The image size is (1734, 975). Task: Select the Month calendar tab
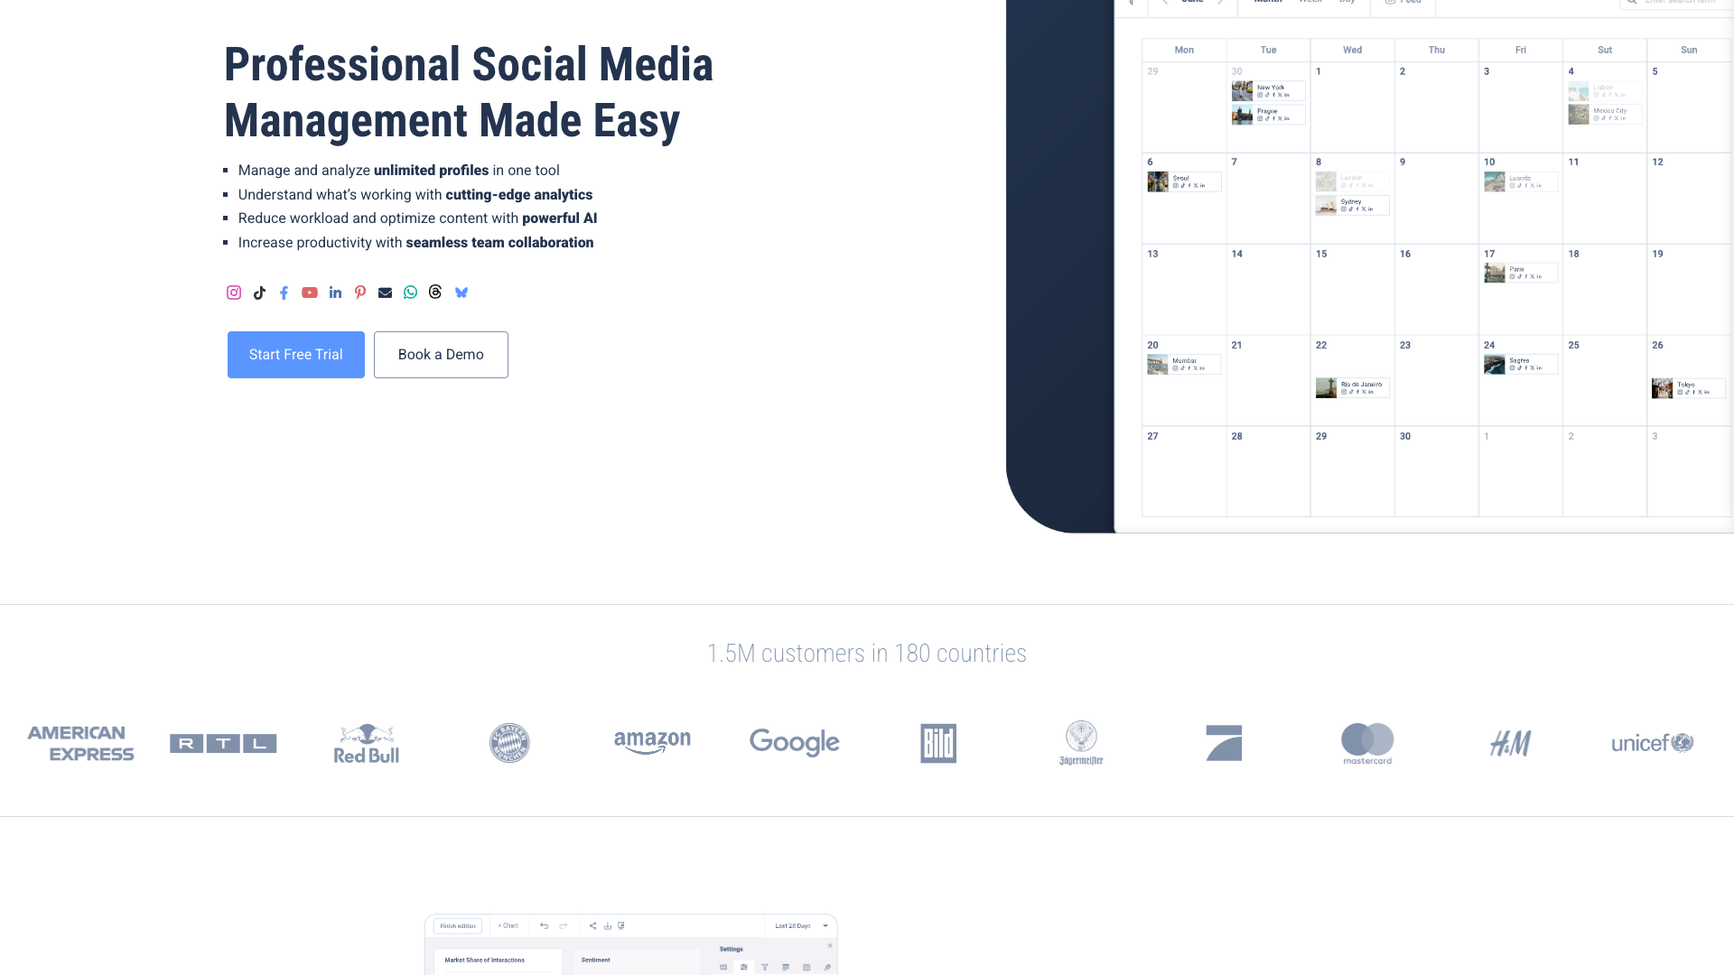click(1267, 3)
